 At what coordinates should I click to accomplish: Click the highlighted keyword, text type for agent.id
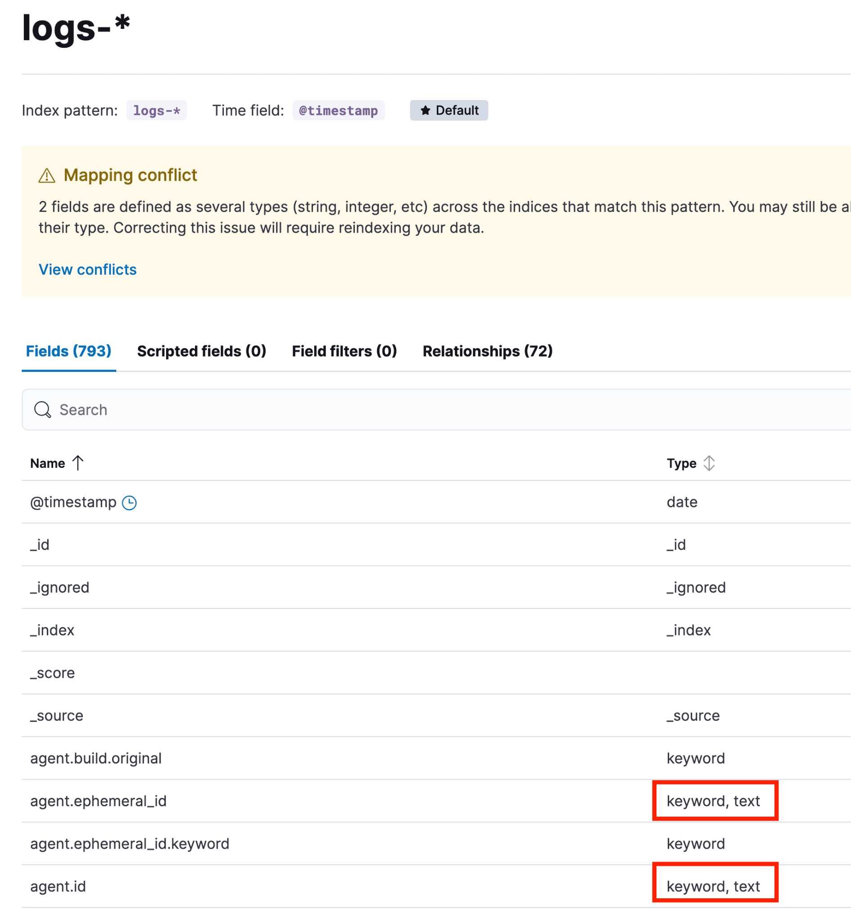pos(714,886)
